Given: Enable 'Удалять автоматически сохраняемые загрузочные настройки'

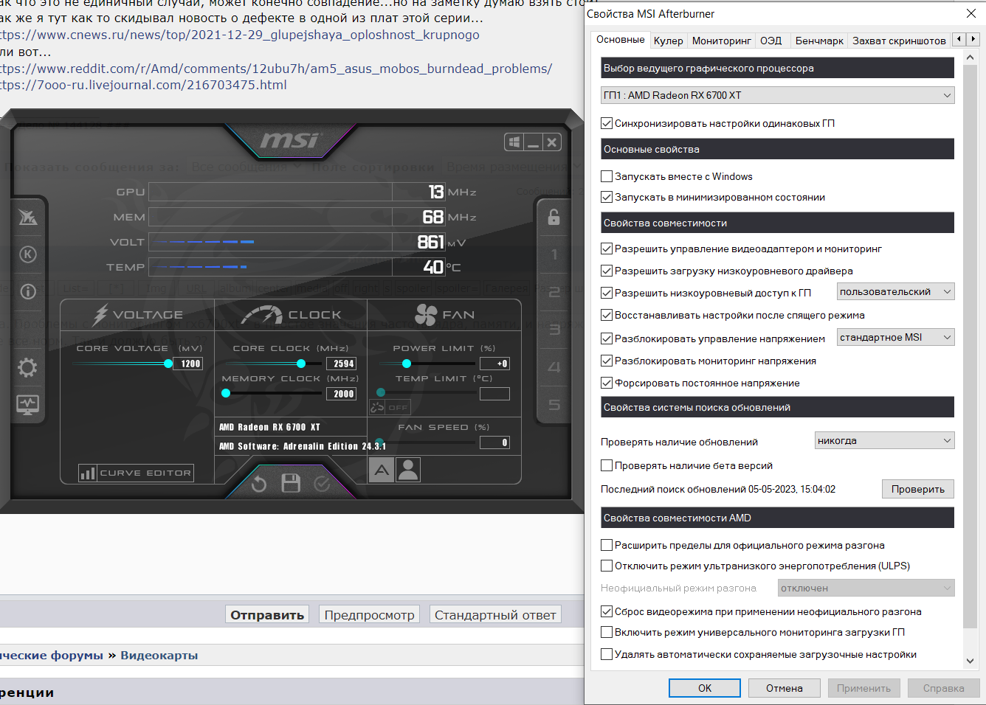Looking at the screenshot, I should click(x=607, y=654).
